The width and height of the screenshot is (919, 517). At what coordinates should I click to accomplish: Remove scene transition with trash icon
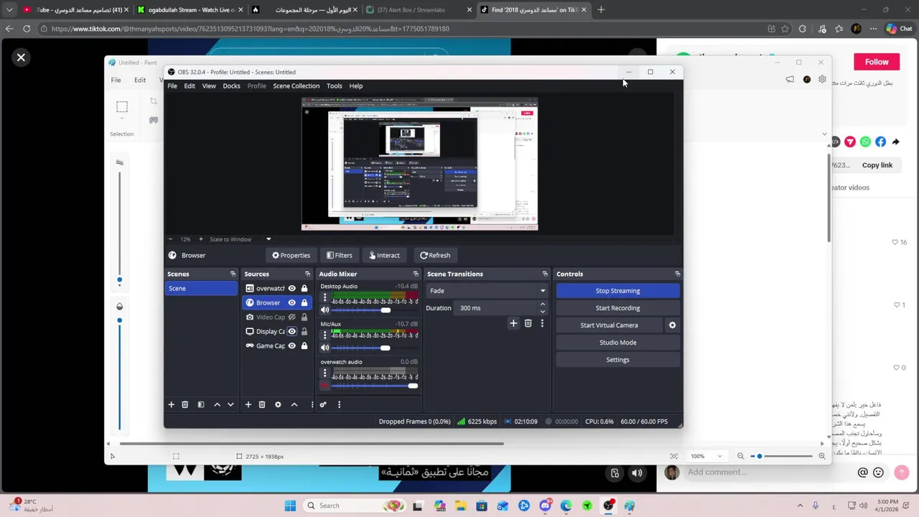tap(528, 324)
